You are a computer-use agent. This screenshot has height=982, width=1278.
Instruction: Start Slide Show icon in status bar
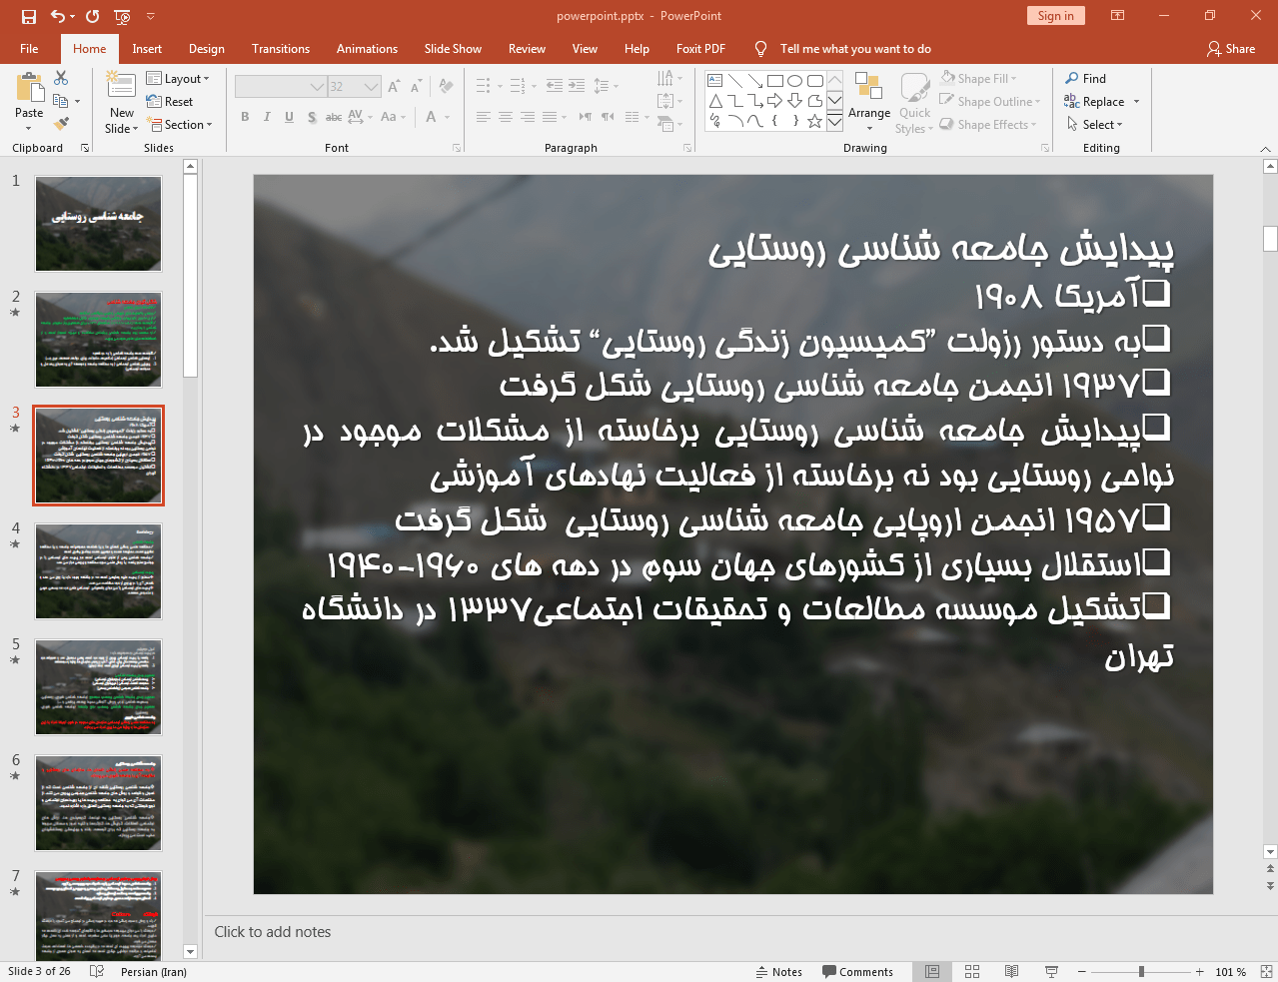pyautogui.click(x=1051, y=971)
